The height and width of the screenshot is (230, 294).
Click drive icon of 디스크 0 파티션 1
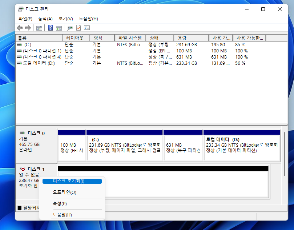pyautogui.click(x=19, y=51)
